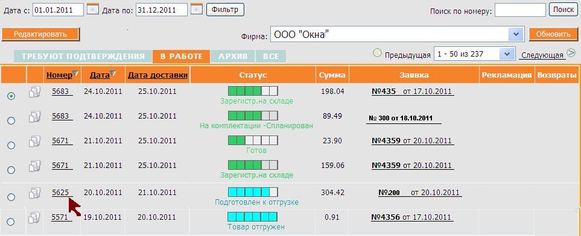This screenshot has height=236, width=581.
Task: Click sort triangle beside Номер header
Action: click(x=76, y=73)
